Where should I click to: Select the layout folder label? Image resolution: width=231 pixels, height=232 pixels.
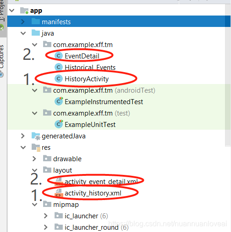tap(63, 170)
